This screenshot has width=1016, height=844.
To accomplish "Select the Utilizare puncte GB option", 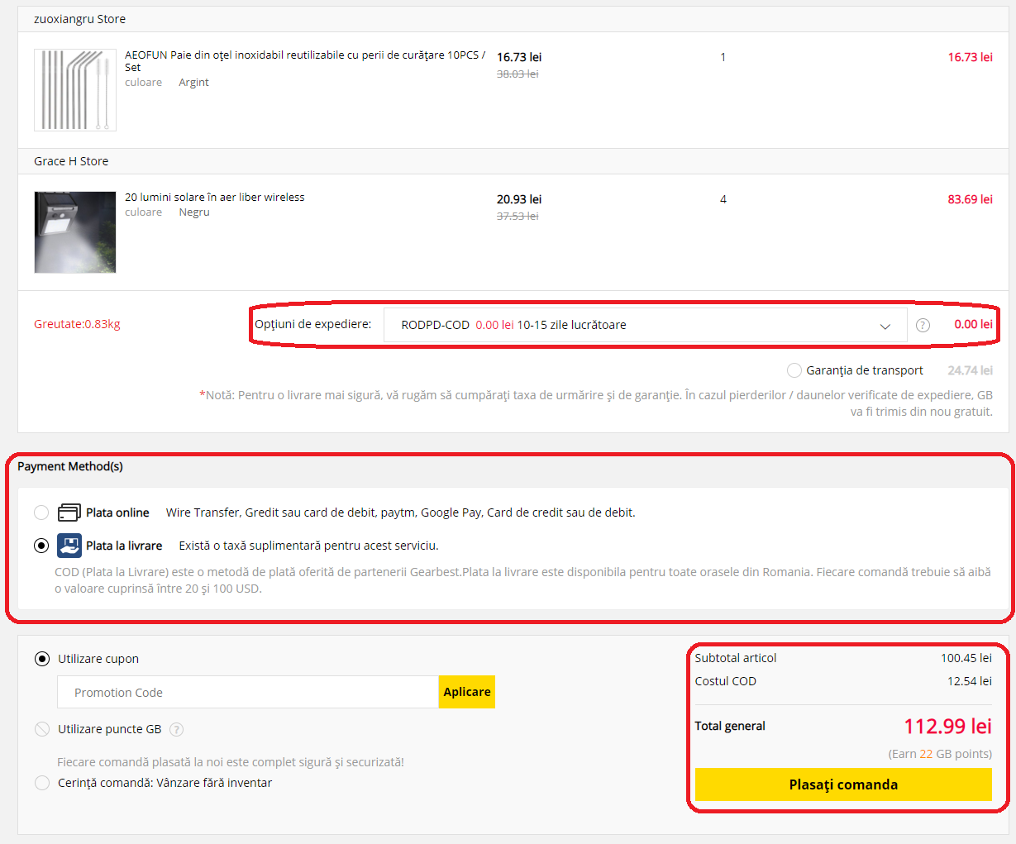I will click(x=42, y=729).
